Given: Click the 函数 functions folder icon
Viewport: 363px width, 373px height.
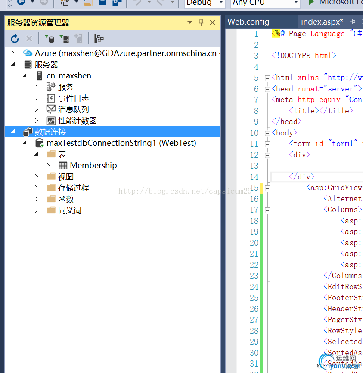Looking at the screenshot, I should [x=51, y=199].
